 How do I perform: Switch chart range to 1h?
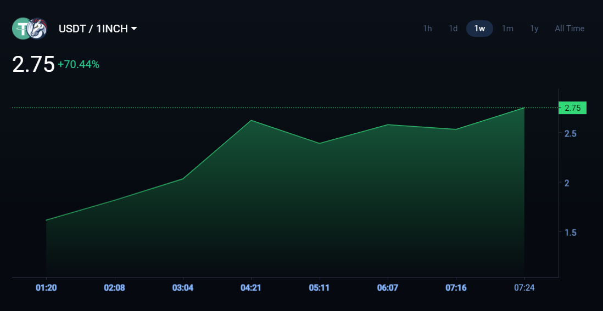click(427, 29)
